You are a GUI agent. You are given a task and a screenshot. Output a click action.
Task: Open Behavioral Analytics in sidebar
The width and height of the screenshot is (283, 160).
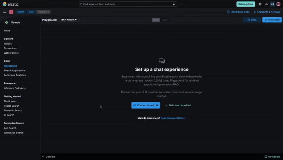[15, 75]
